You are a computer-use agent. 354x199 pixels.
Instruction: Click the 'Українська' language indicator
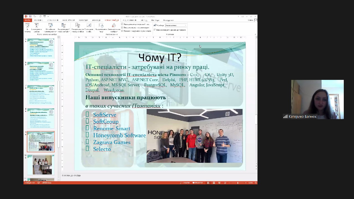(x=46, y=183)
